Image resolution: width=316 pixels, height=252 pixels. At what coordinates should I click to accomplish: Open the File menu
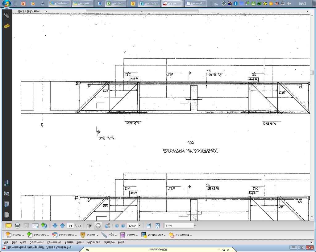point(6,242)
